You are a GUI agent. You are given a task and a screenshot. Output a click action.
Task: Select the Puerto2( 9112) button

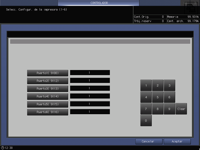(x=48, y=81)
